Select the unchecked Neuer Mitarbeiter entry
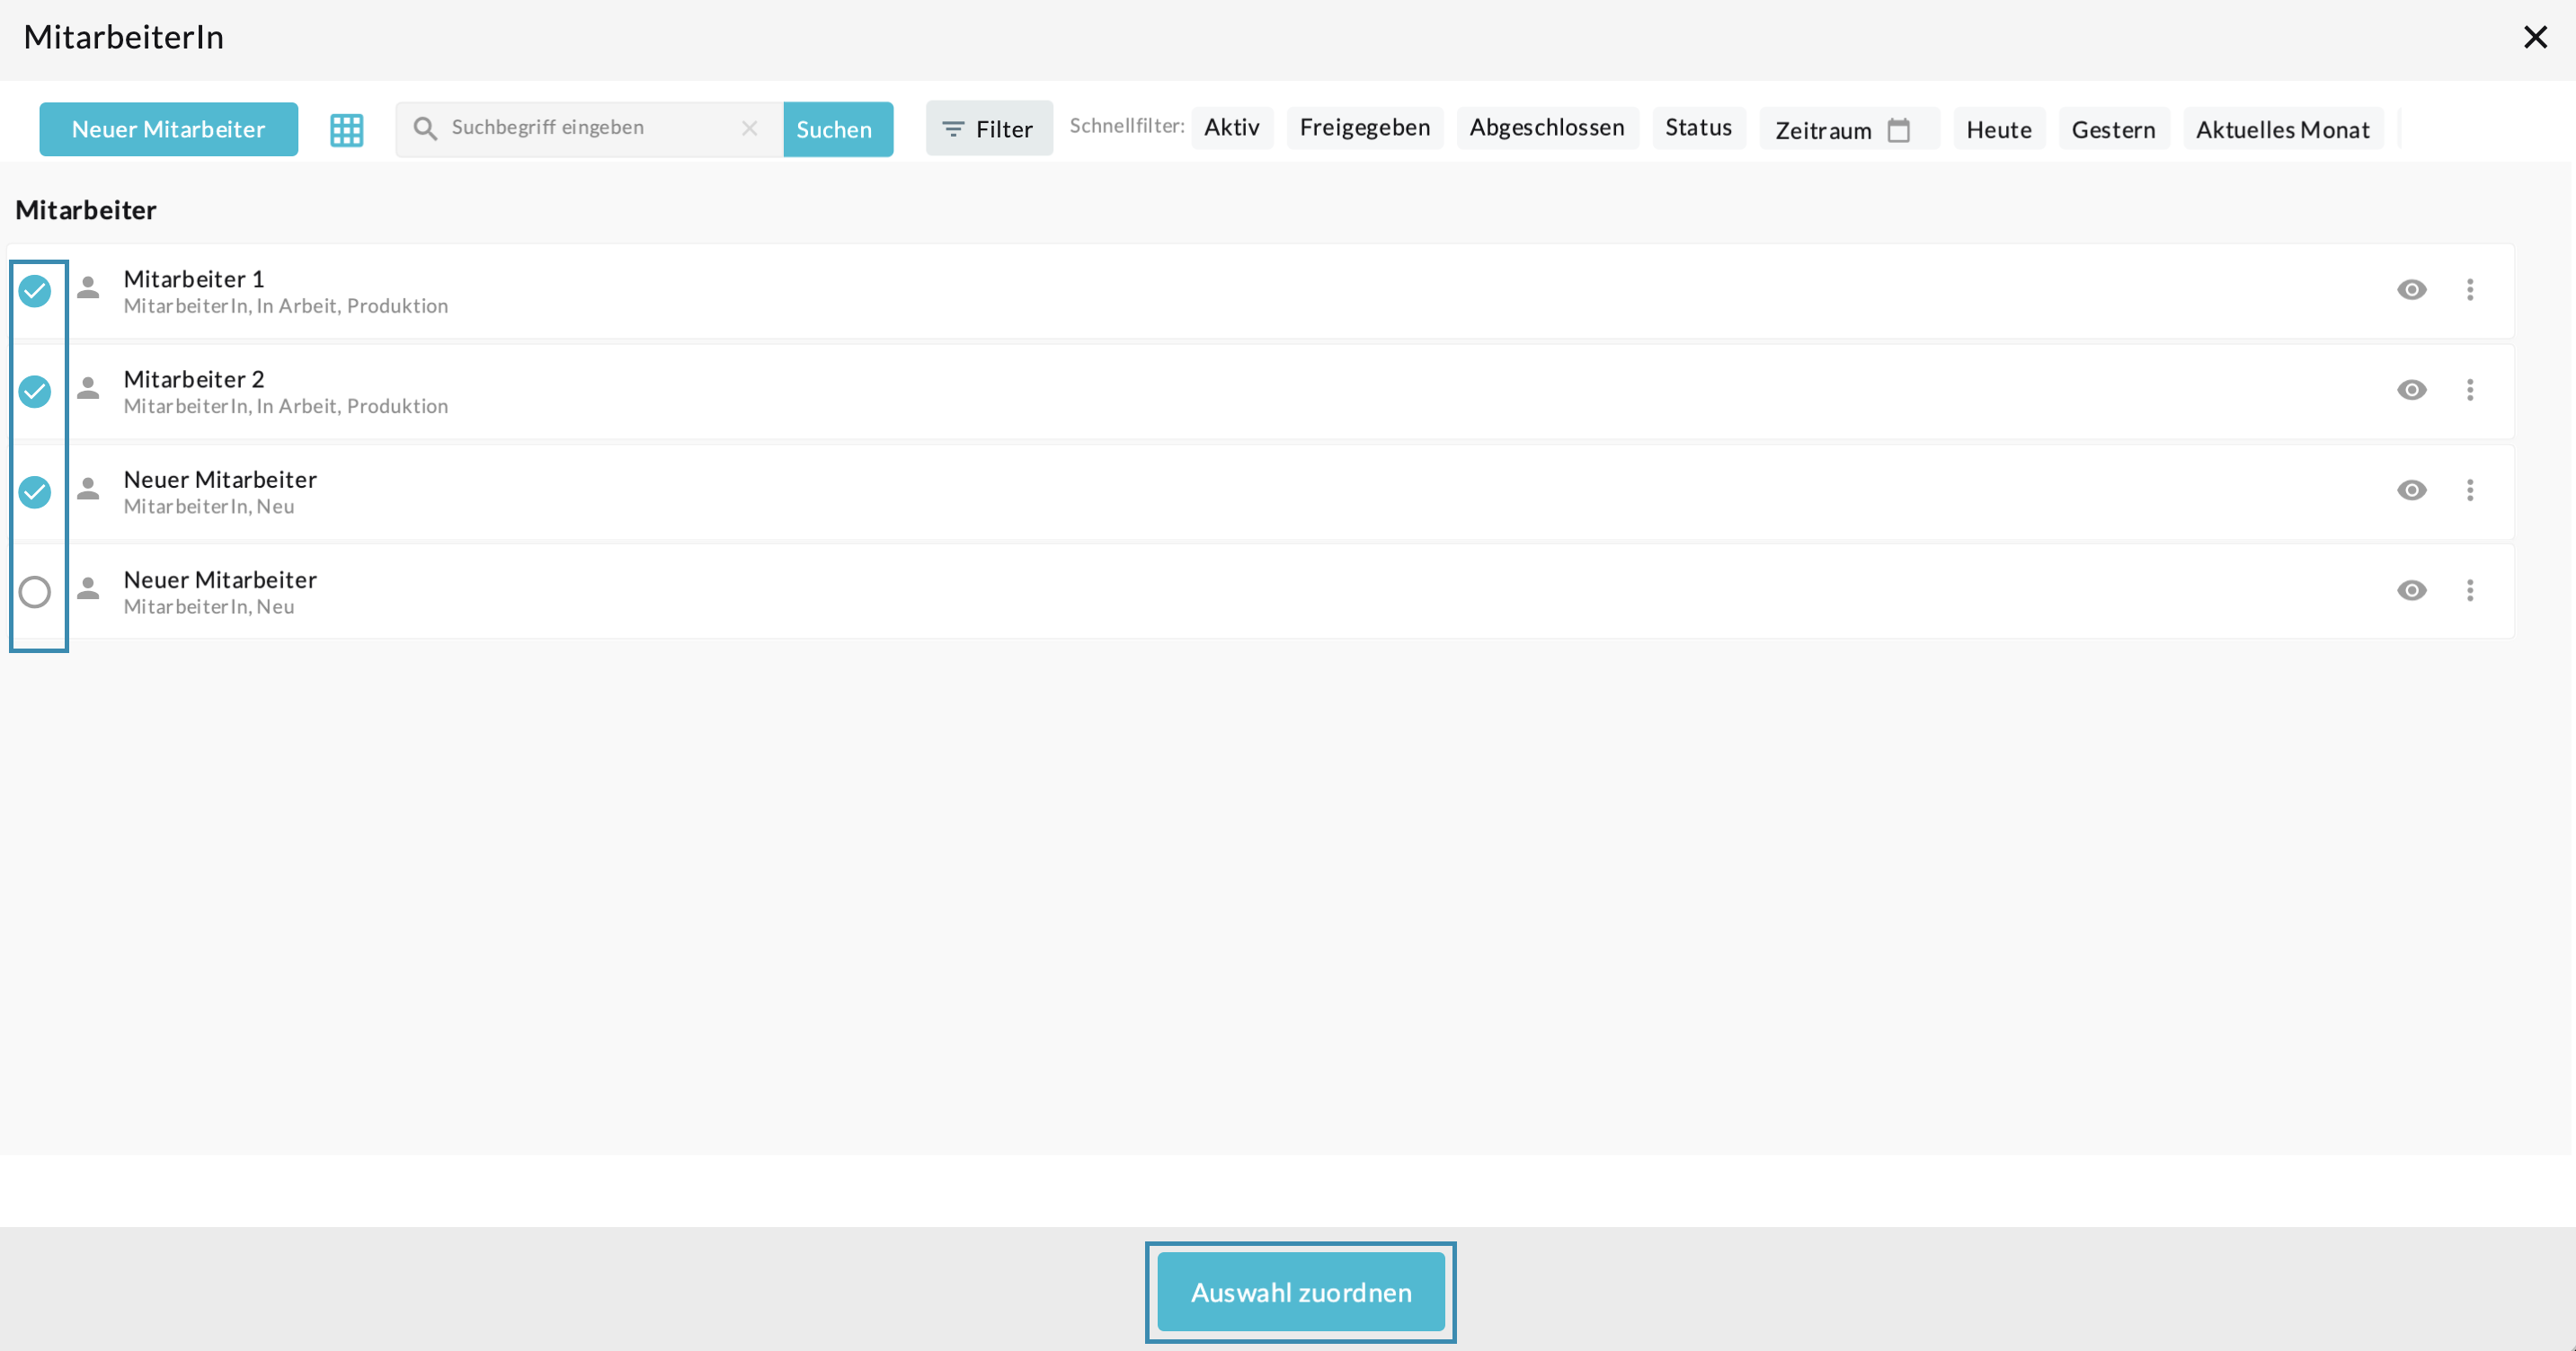This screenshot has width=2576, height=1351. (x=35, y=592)
